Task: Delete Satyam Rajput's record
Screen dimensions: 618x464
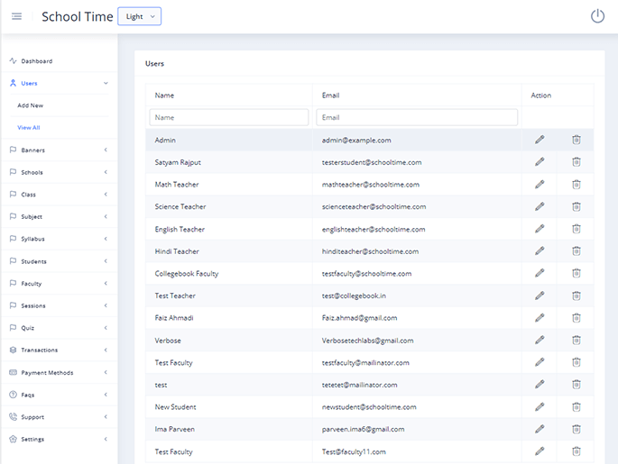Action: tap(576, 162)
